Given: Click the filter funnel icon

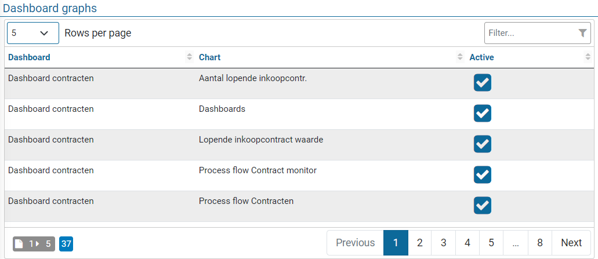Looking at the screenshot, I should 582,34.
